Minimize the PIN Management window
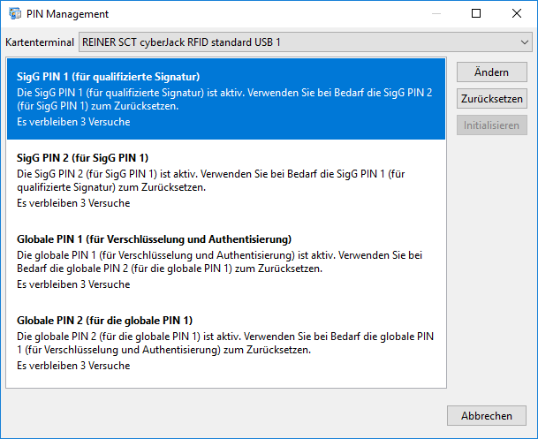 pyautogui.click(x=436, y=14)
